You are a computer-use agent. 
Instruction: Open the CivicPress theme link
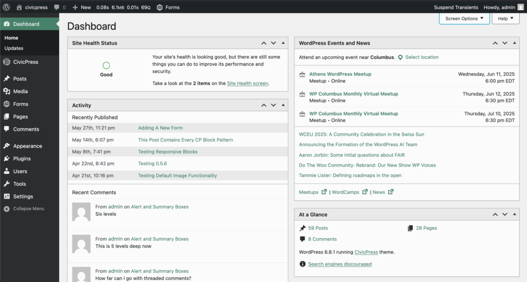tap(366, 252)
